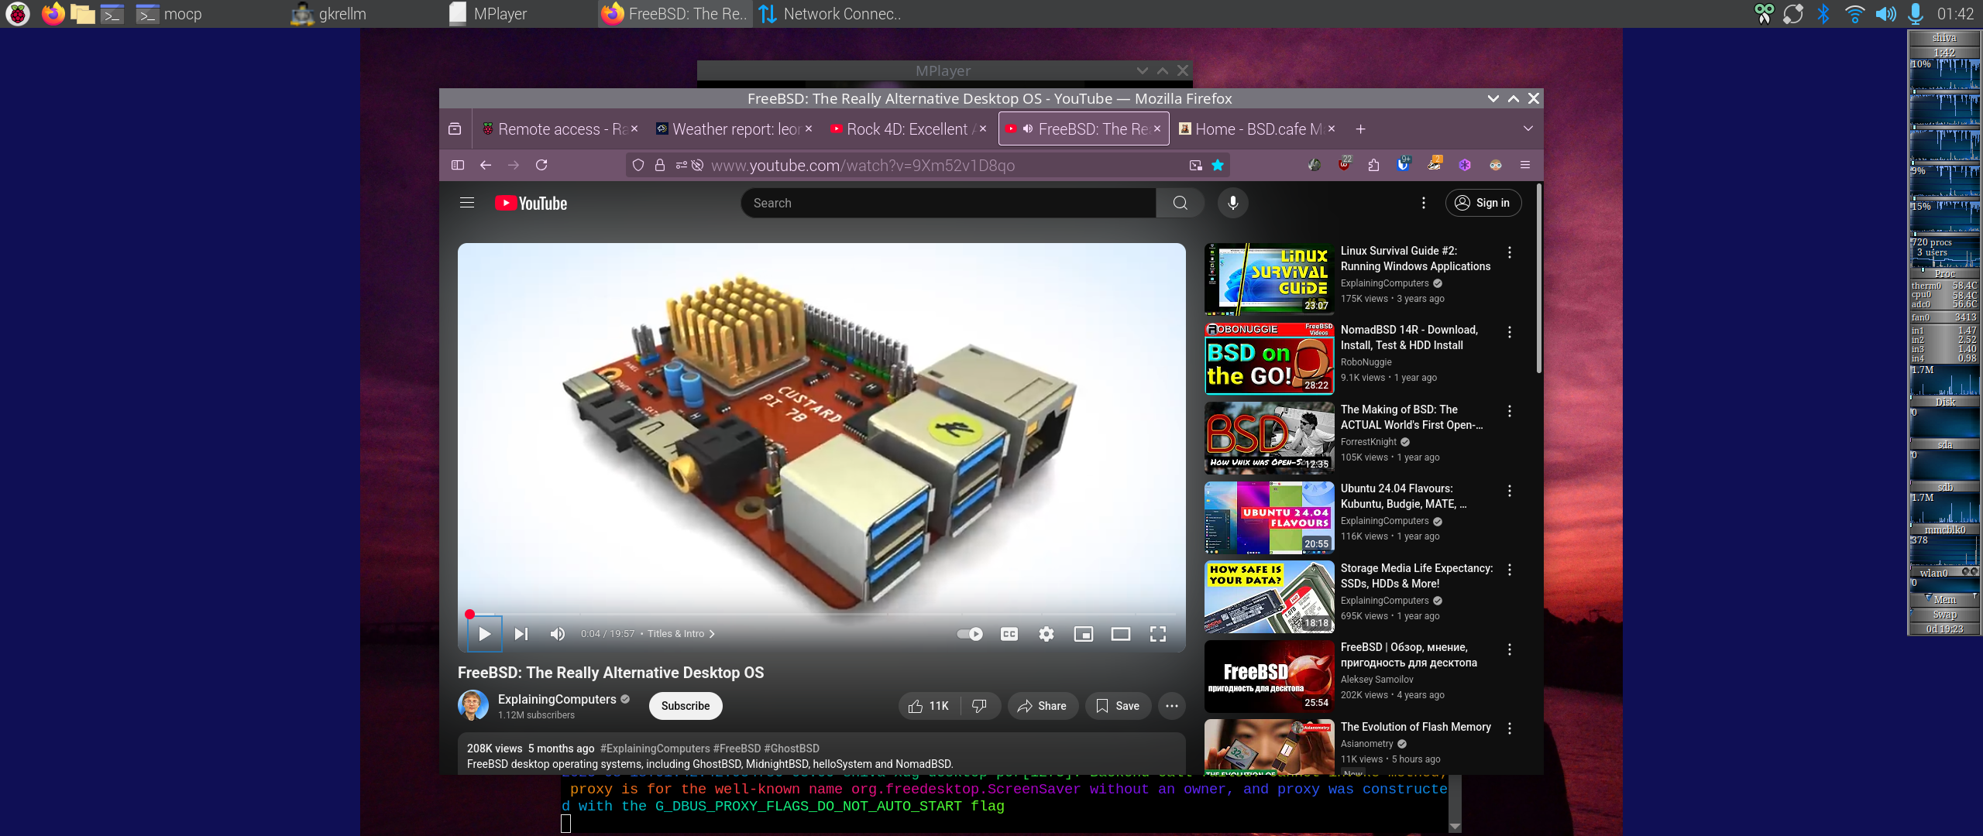Click the YouTube page vertical scrollbar
This screenshot has height=836, width=1983.
[x=1538, y=280]
